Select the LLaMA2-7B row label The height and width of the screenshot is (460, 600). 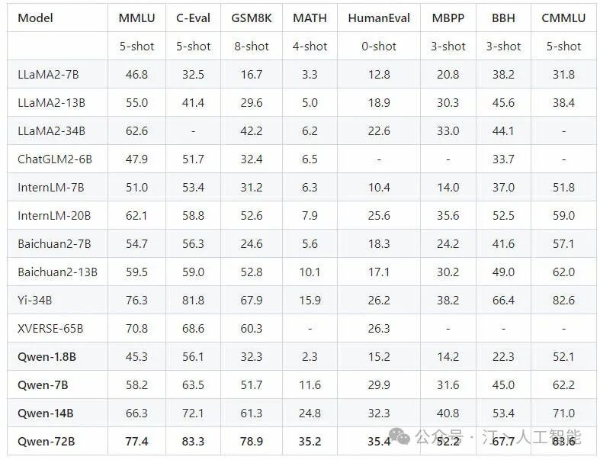pos(51,74)
